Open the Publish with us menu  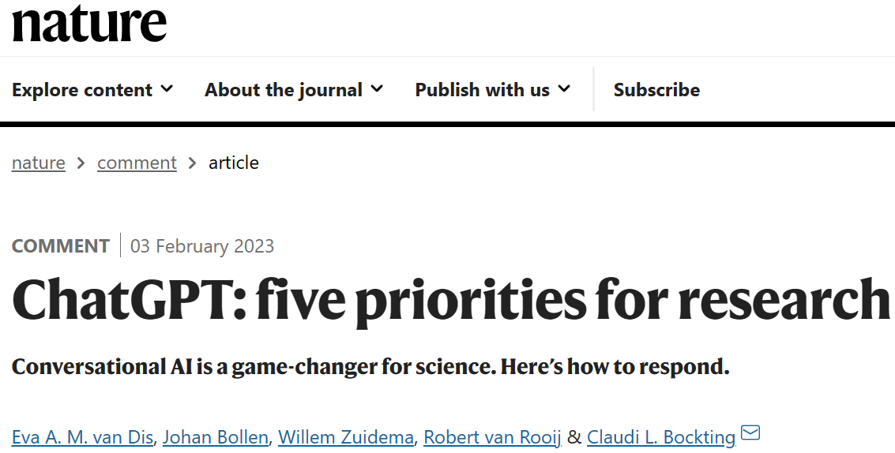coord(482,90)
